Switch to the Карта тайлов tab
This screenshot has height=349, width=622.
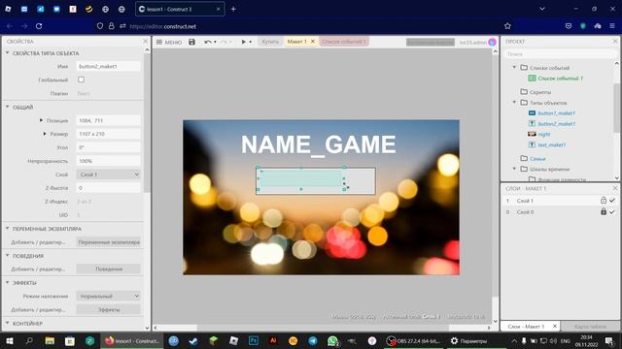(590, 327)
